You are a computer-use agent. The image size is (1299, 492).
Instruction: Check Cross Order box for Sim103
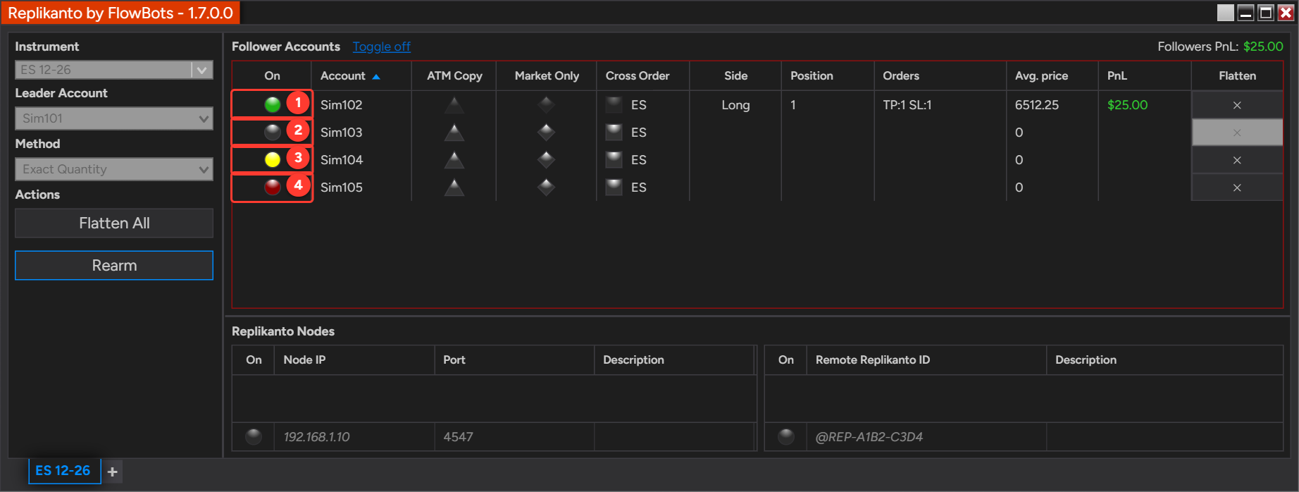tap(614, 132)
